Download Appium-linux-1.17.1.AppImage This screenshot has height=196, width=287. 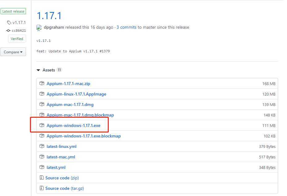76,94
